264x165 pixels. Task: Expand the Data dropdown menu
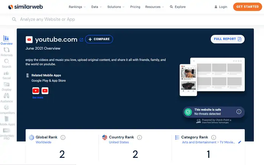(x=97, y=7)
